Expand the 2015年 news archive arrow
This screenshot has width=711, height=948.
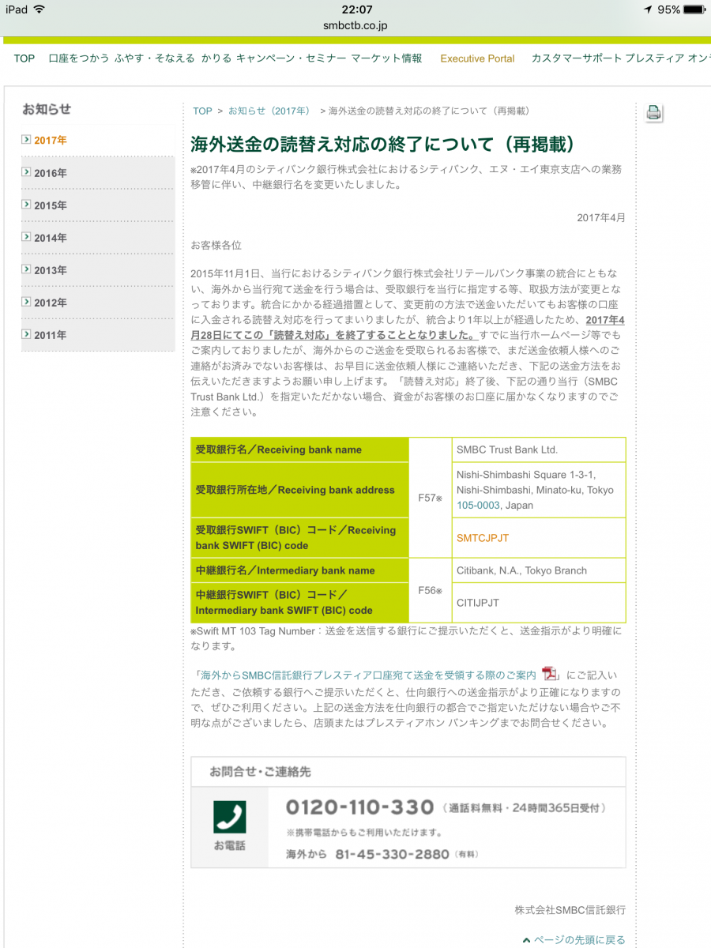click(26, 204)
